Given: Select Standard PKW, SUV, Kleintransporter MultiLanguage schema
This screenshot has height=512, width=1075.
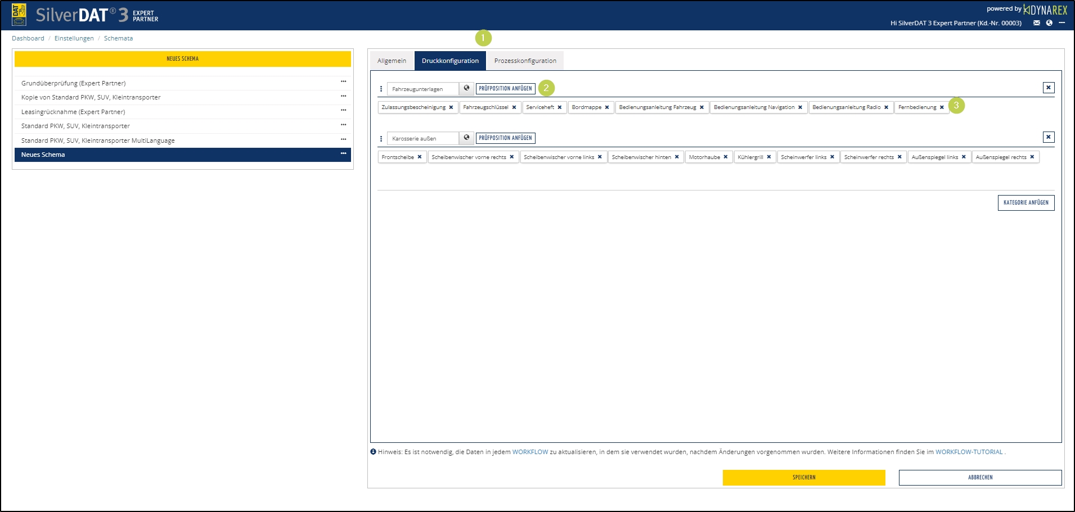Looking at the screenshot, I should 98,141.
